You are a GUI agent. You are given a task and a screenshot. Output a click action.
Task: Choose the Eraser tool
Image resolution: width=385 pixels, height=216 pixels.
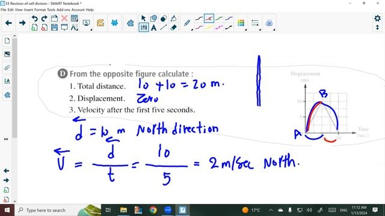(x=174, y=28)
